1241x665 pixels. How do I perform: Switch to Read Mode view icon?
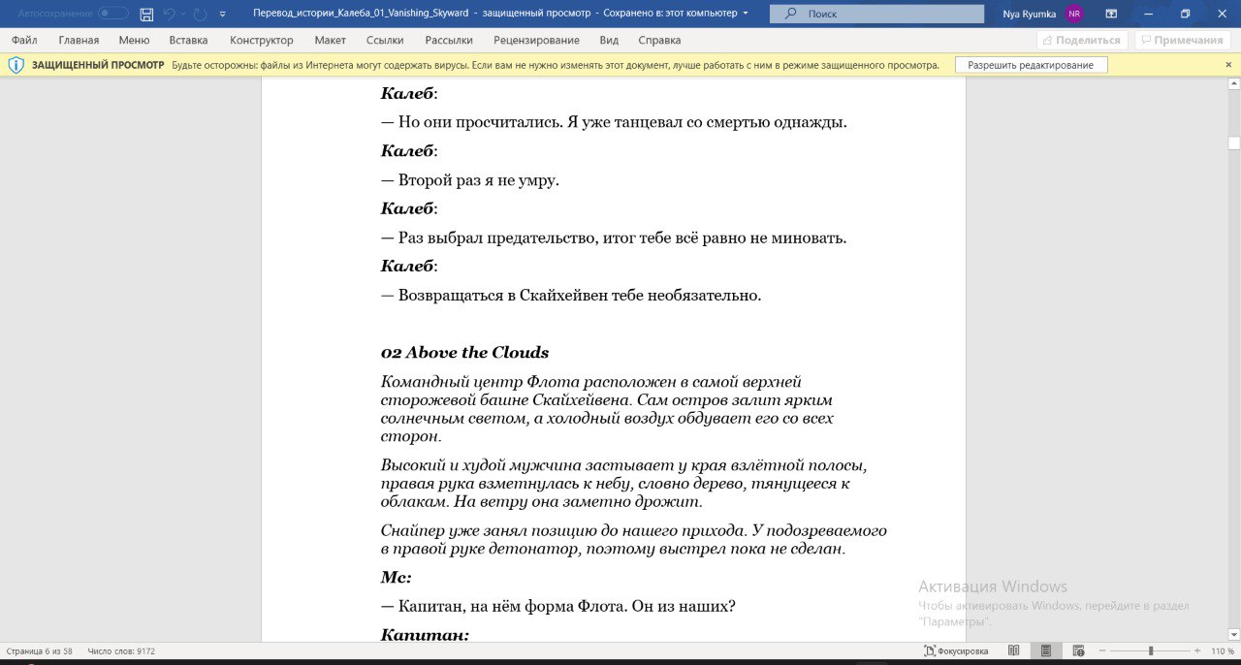pos(1014,651)
